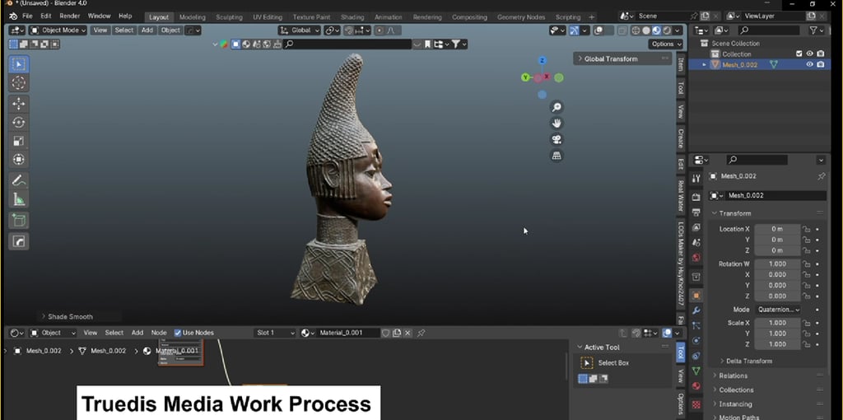Switch perspective/orthographic grid icon
Screen dimensions: 843x420
[x=557, y=156]
